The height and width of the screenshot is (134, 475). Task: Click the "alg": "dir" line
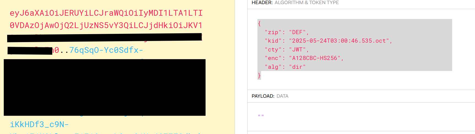(x=285, y=67)
